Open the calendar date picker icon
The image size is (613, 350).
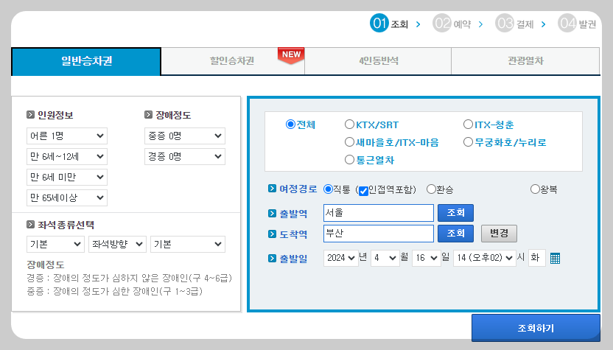click(555, 258)
